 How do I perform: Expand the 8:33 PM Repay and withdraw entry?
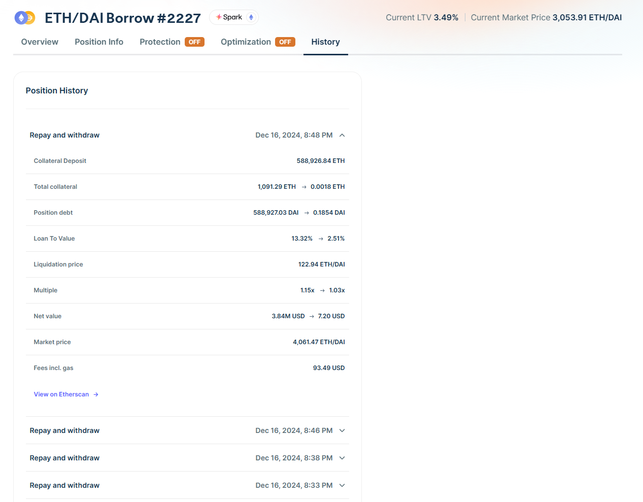pos(342,485)
